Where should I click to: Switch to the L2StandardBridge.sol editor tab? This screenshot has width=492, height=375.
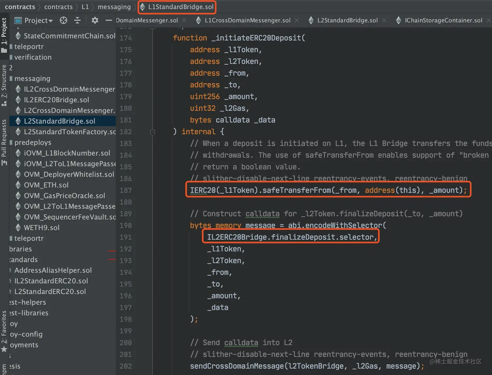coord(347,20)
